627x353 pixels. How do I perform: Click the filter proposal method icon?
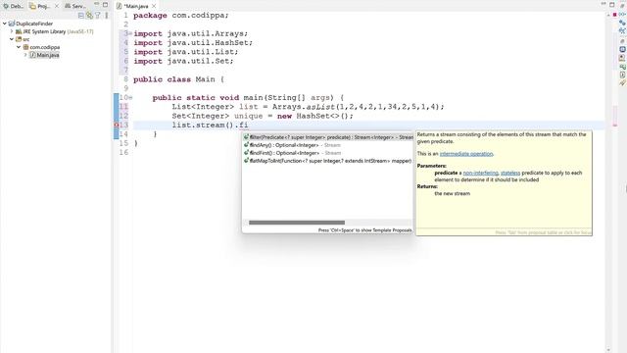coord(246,137)
